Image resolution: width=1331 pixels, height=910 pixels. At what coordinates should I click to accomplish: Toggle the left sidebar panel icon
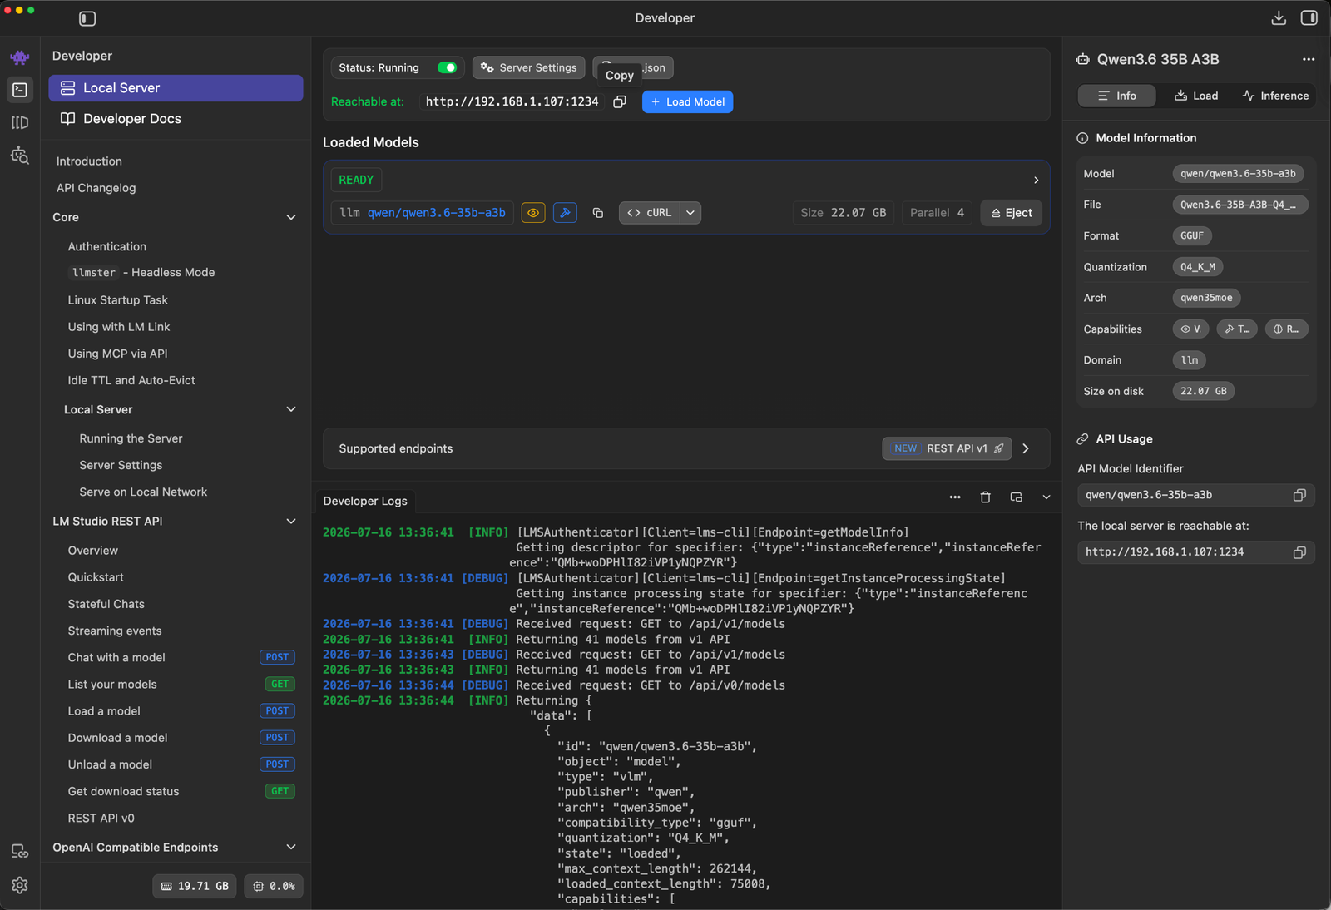[87, 18]
